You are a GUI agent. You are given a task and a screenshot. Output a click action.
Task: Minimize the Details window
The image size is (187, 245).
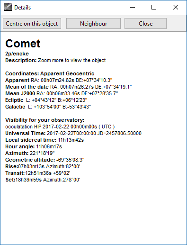[133, 7]
